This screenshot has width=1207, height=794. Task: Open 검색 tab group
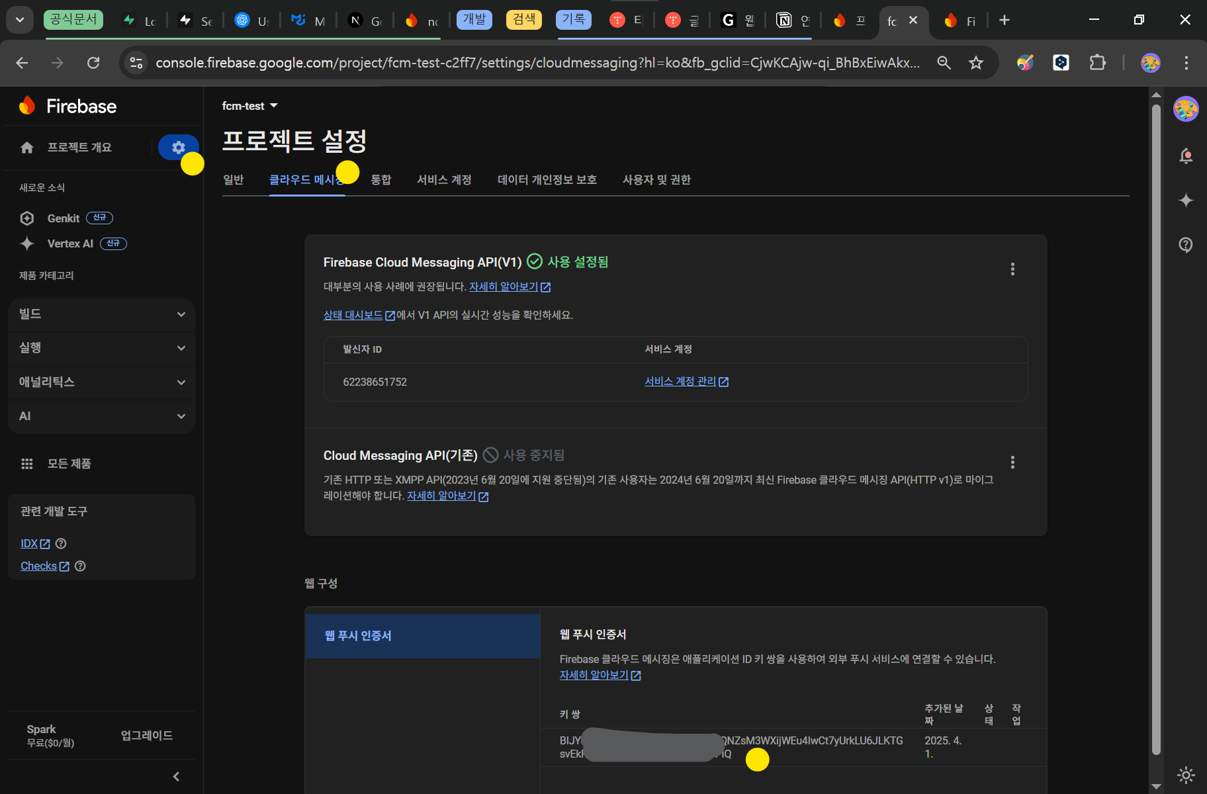point(524,19)
